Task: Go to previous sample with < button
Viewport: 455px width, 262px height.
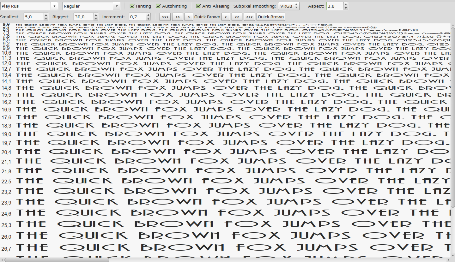Action: pos(189,17)
